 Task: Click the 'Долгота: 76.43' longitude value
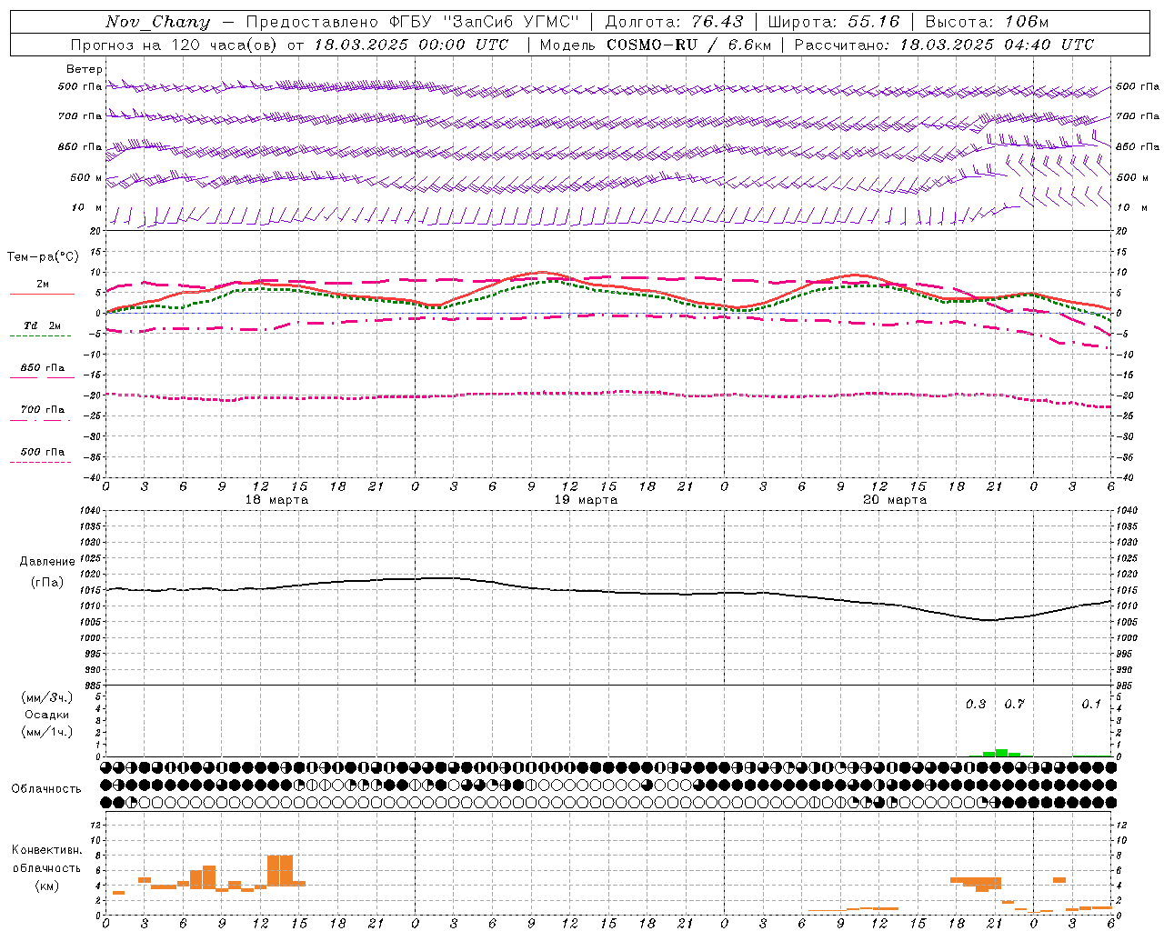(x=674, y=22)
